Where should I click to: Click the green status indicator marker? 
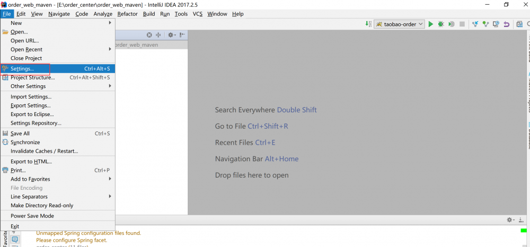pyautogui.click(x=524, y=231)
